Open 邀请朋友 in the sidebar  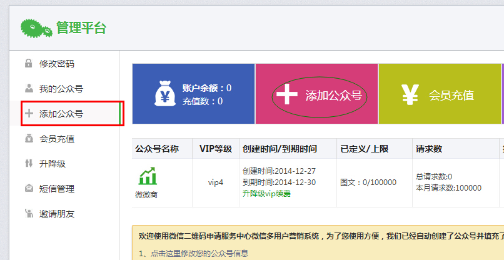pos(57,214)
